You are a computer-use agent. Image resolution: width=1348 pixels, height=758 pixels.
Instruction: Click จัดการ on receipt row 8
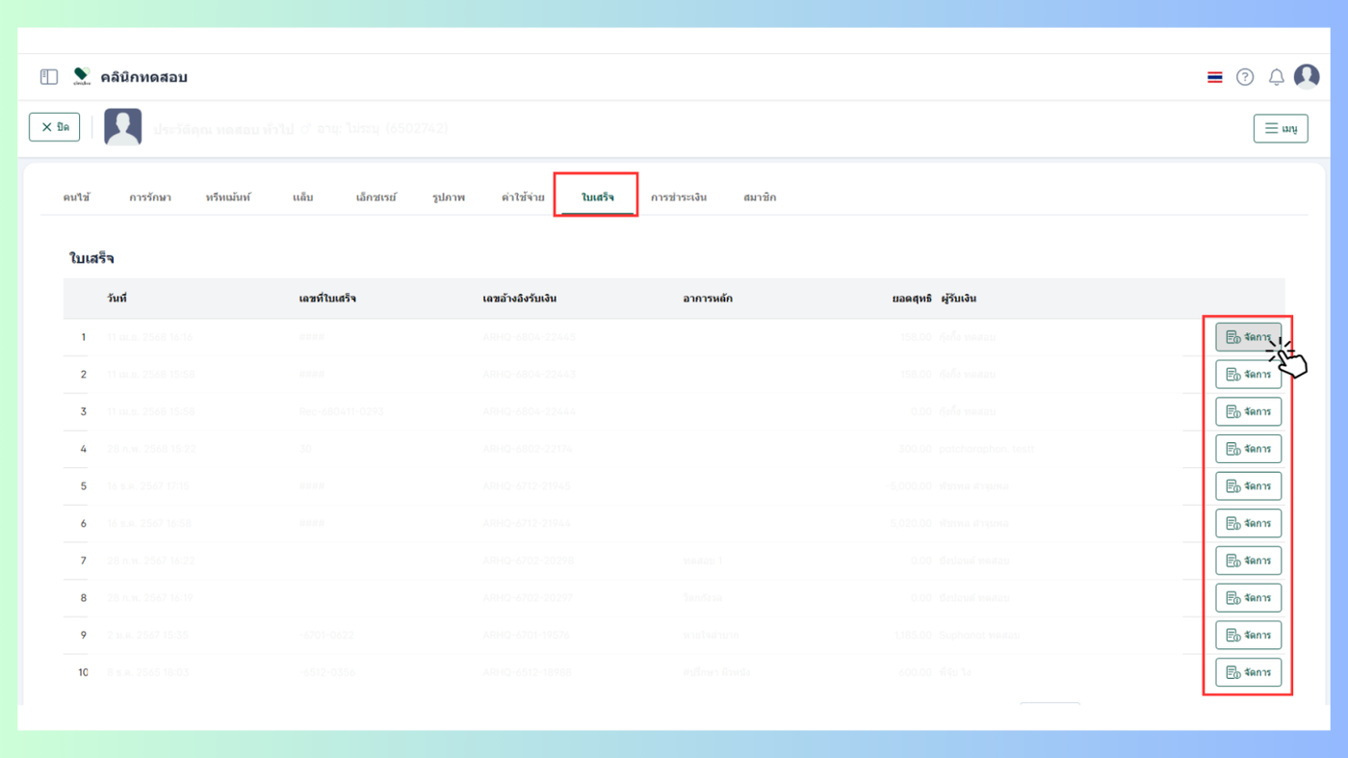pos(1248,598)
